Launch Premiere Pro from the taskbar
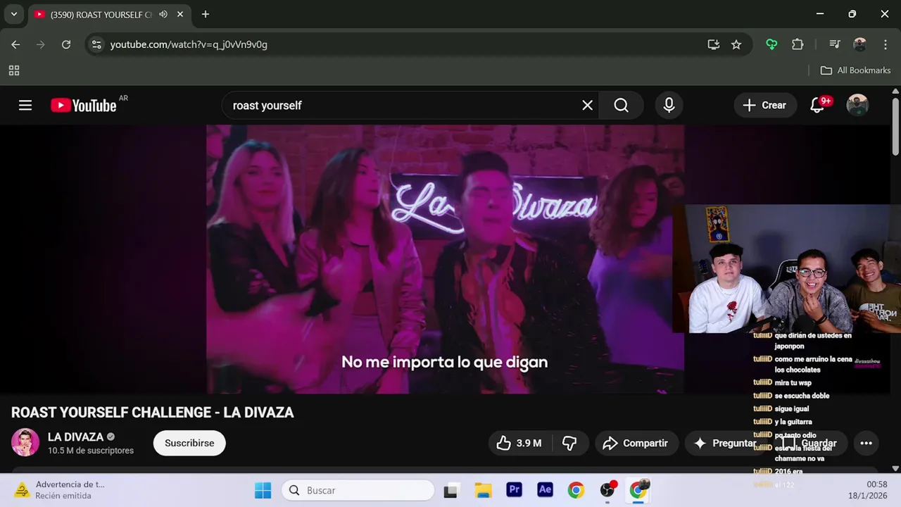 pos(515,490)
